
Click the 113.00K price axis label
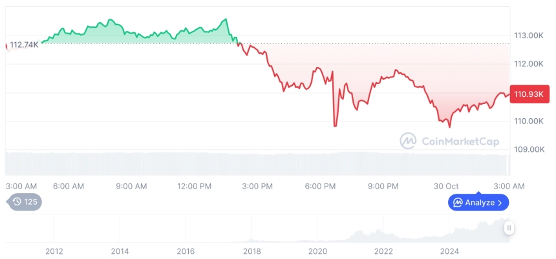[x=528, y=36]
